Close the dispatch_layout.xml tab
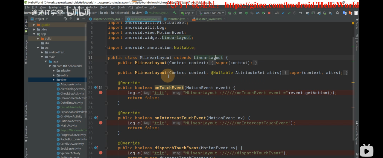The image size is (383, 158). [x=224, y=19]
